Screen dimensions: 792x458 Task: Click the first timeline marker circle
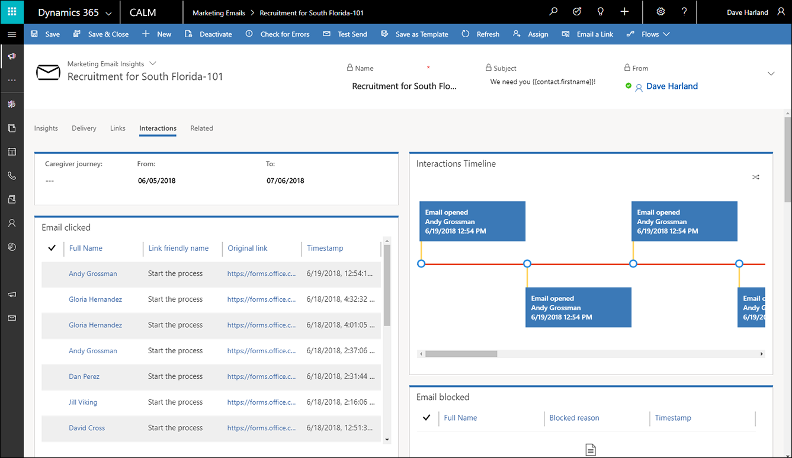click(x=421, y=263)
